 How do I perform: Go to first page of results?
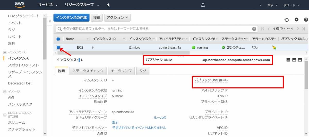(x=263, y=29)
